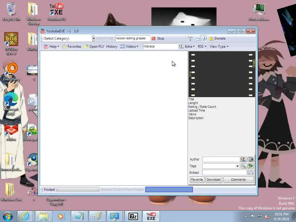Click the Rating / Rate Count label
Image resolution: width=296 pixels, height=222 pixels.
point(202,107)
